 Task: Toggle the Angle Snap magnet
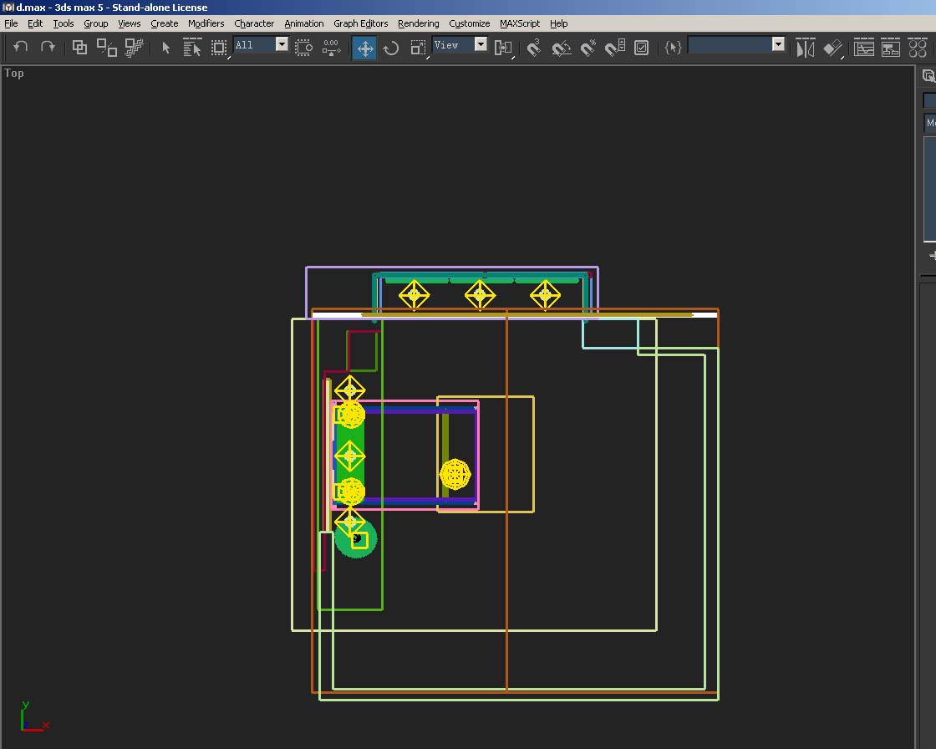(x=561, y=48)
